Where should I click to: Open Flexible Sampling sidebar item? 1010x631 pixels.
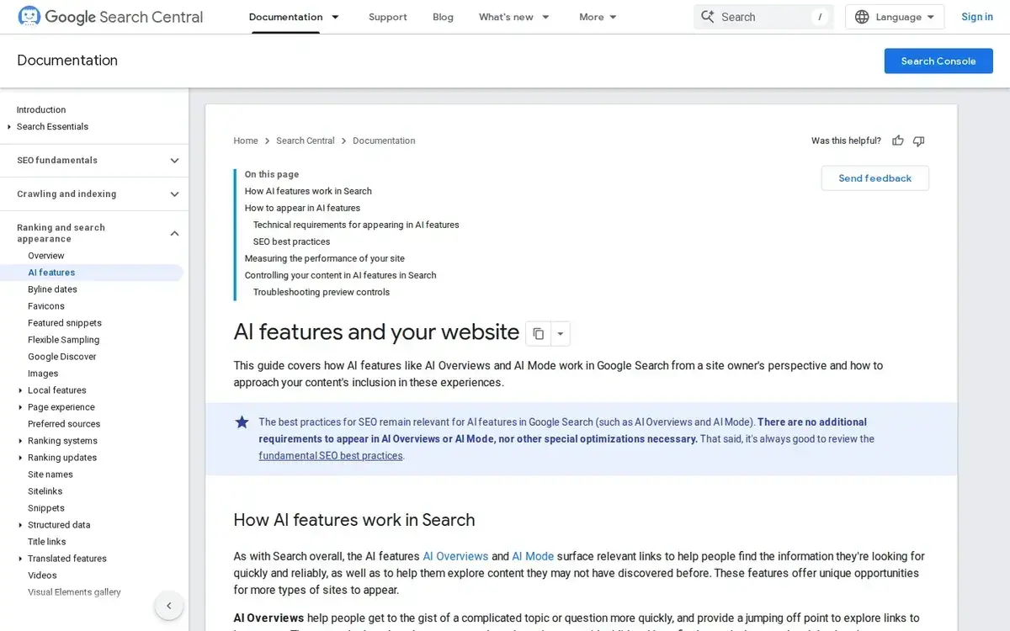63,340
